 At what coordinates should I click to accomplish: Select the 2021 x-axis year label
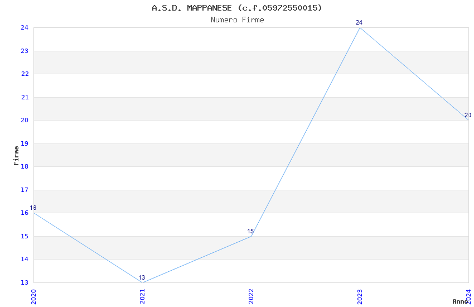click(x=142, y=297)
